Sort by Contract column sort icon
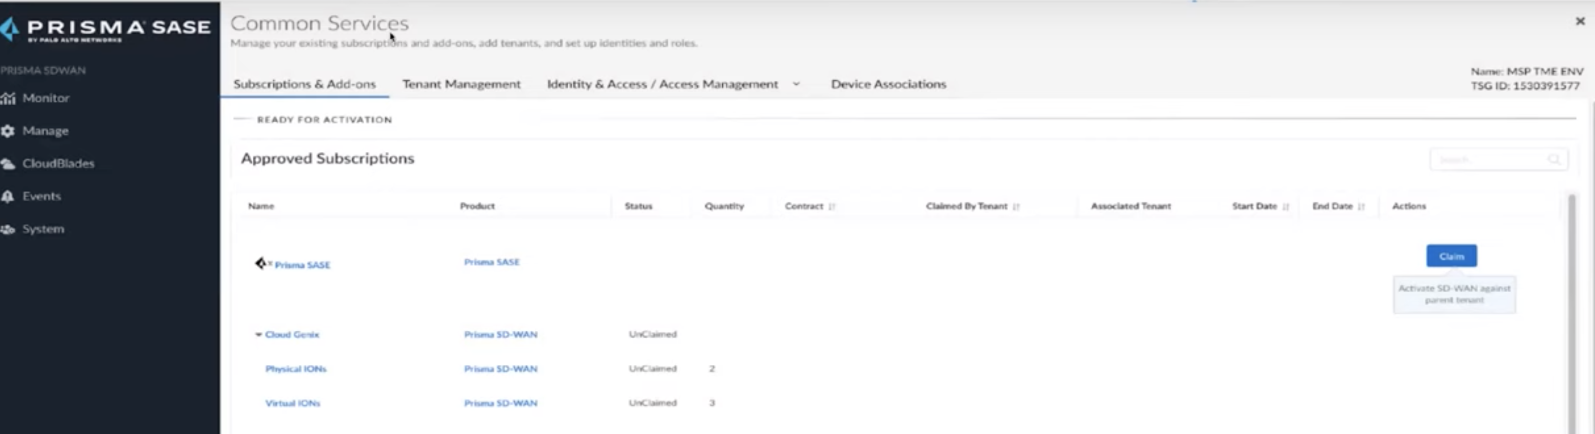Image resolution: width=1595 pixels, height=434 pixels. pyautogui.click(x=832, y=206)
